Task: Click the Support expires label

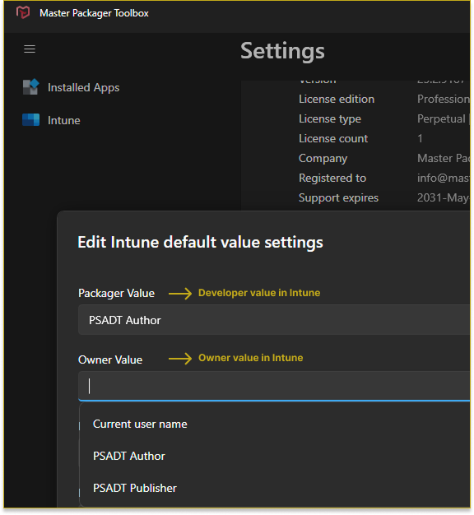Action: pyautogui.click(x=338, y=197)
